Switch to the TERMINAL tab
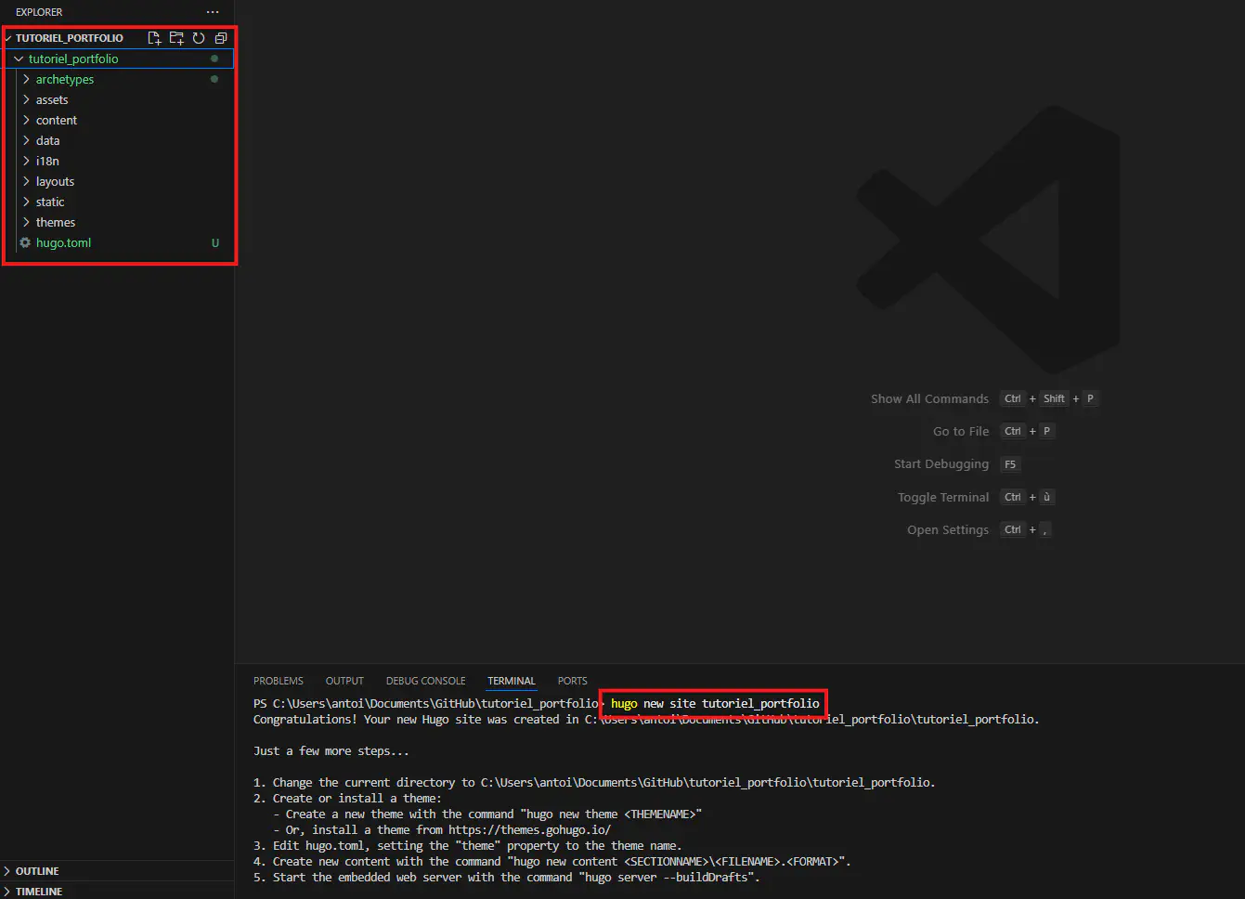This screenshot has width=1245, height=899. pos(512,681)
